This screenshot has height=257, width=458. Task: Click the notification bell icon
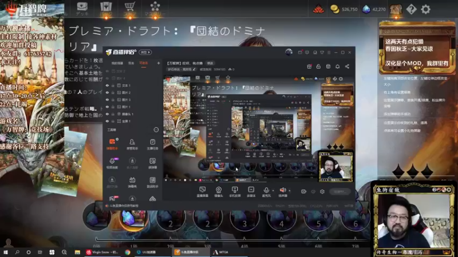point(337,66)
